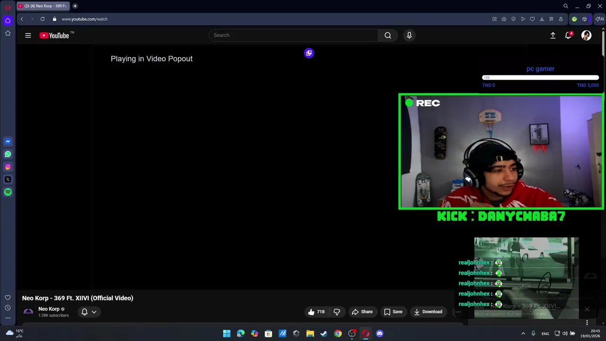Select the Neo Korp - 369 Ft. browser tab
606x341 pixels.
(x=44, y=6)
